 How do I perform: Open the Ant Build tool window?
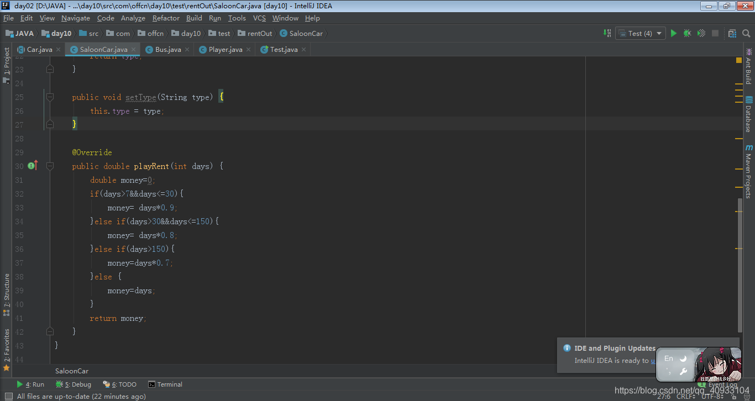click(749, 67)
